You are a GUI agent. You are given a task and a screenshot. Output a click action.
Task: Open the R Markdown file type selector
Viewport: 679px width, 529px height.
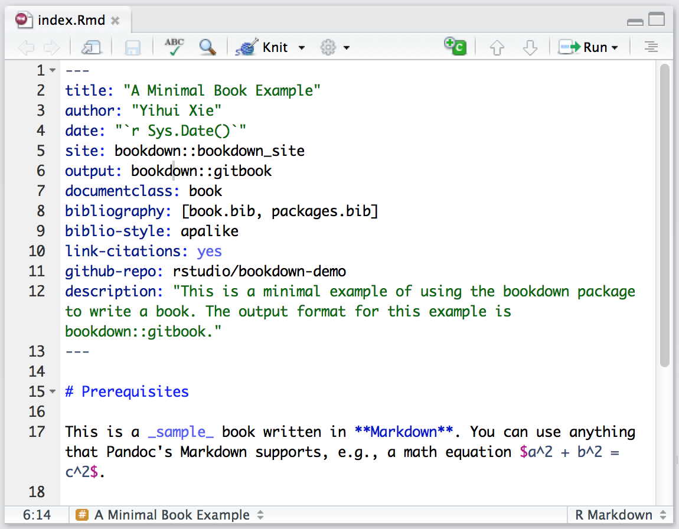621,515
